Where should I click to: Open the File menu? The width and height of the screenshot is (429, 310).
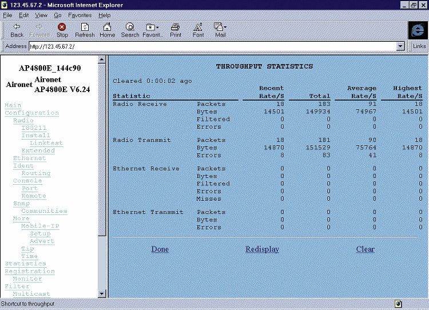[x=7, y=15]
